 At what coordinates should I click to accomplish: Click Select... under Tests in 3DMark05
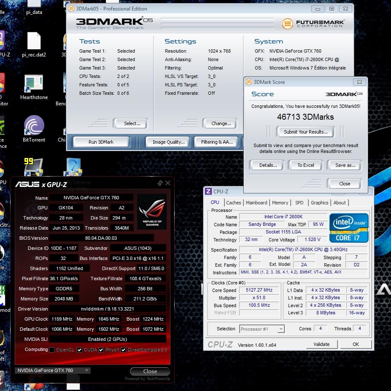point(130,123)
